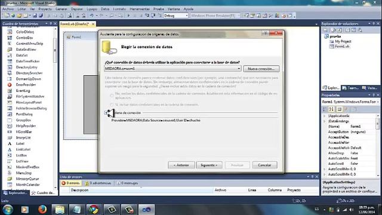Click the Archivo column header in error list

[x=220, y=190]
